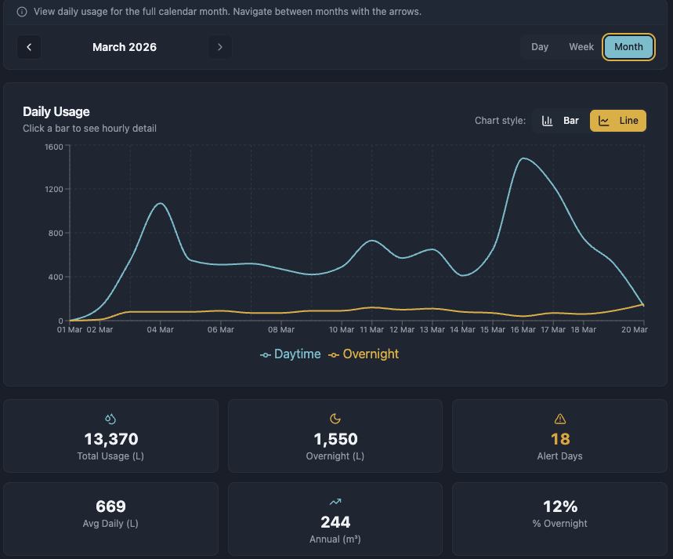Advance to April using the right arrow
Viewport: 673px width, 559px height.
[220, 47]
